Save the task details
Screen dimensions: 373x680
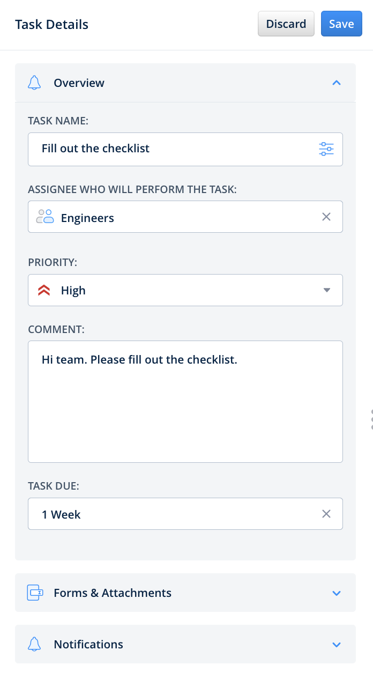pyautogui.click(x=341, y=24)
